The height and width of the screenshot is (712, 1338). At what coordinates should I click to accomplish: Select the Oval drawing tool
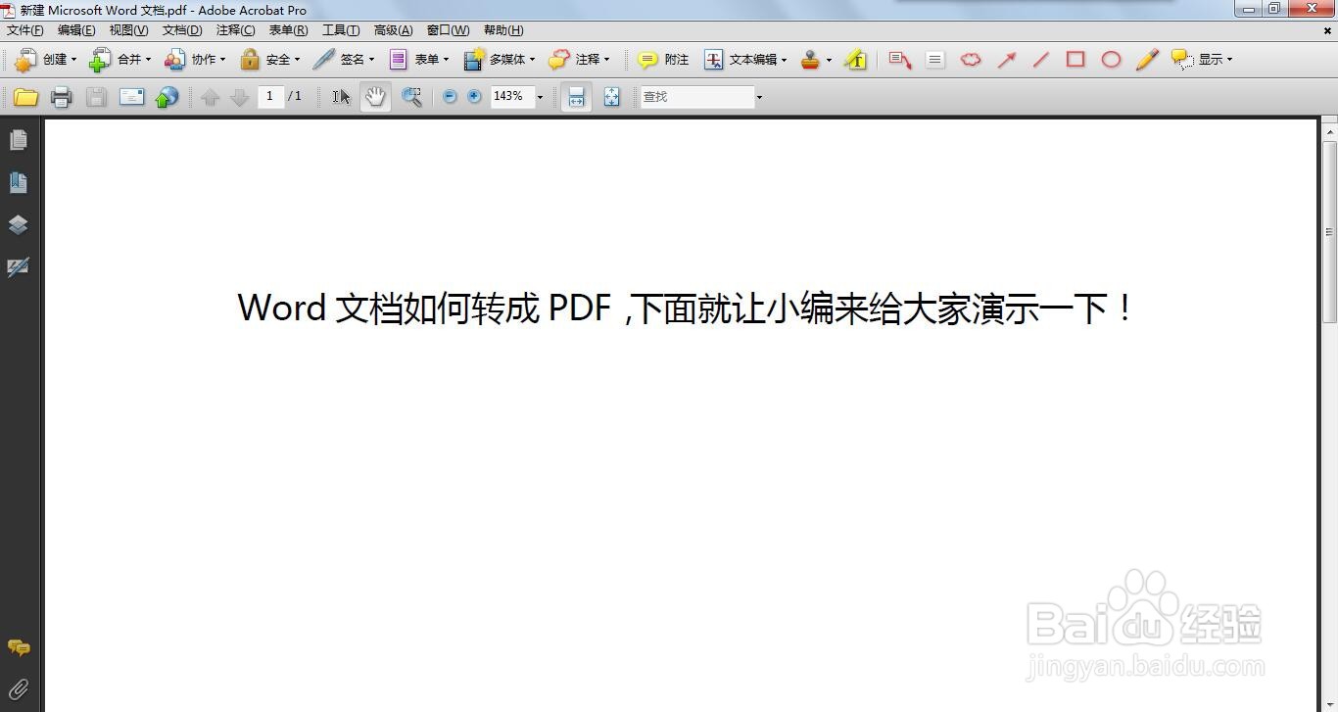(x=1111, y=60)
